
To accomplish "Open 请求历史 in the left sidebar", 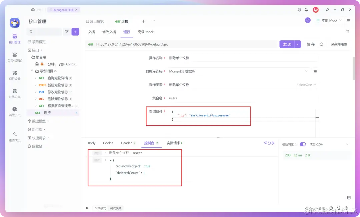I will [15, 112].
